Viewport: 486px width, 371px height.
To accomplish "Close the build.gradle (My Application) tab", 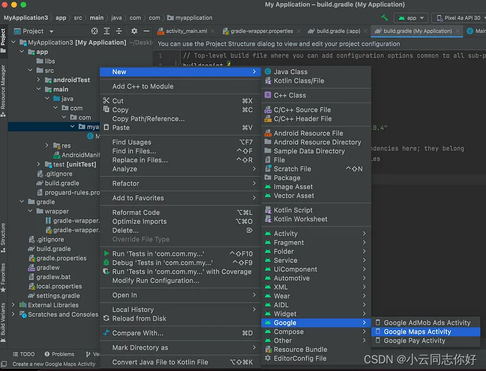I will click(x=457, y=31).
